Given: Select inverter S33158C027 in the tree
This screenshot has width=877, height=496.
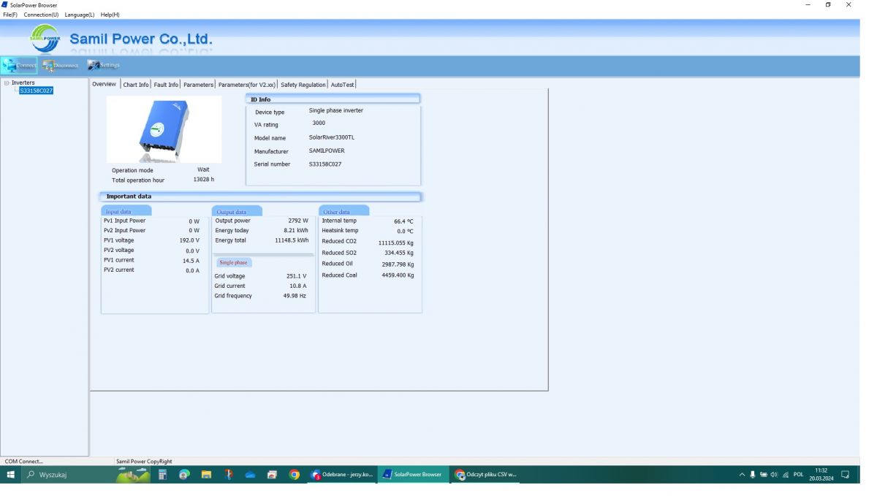Looking at the screenshot, I should 37,91.
